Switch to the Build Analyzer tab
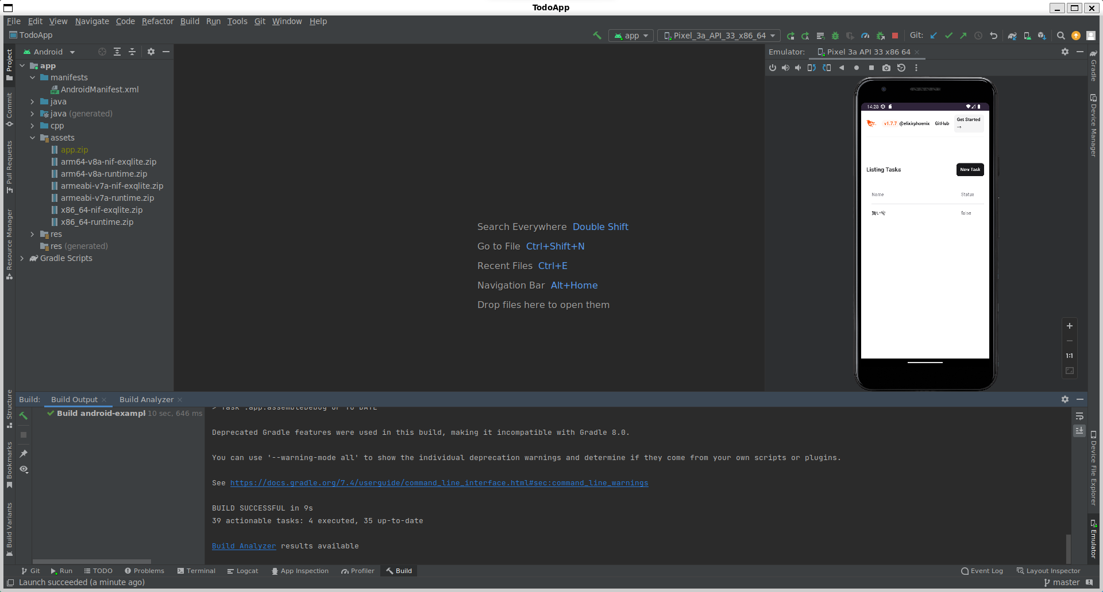The image size is (1103, 592). tap(146, 399)
